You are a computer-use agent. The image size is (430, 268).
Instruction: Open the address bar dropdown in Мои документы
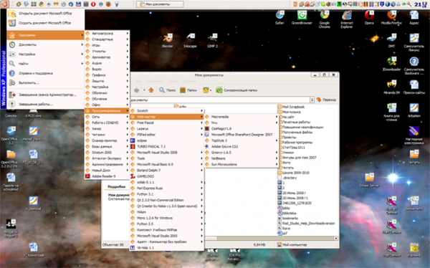tap(312, 100)
